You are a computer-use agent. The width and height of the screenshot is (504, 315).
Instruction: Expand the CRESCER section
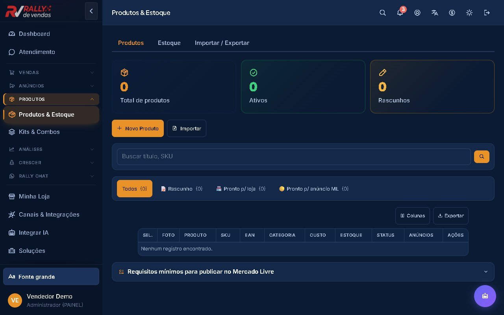51,163
